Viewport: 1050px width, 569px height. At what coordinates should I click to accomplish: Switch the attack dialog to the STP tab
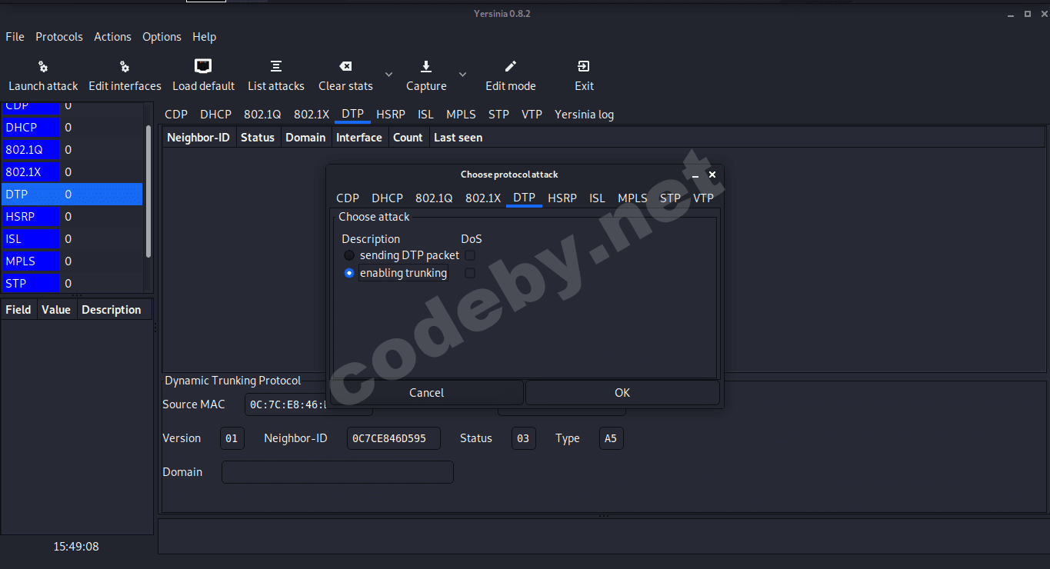(x=669, y=198)
